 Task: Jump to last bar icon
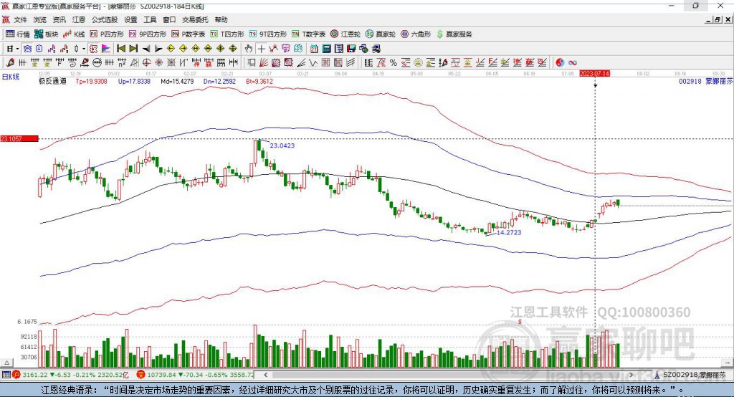pyautogui.click(x=133, y=49)
